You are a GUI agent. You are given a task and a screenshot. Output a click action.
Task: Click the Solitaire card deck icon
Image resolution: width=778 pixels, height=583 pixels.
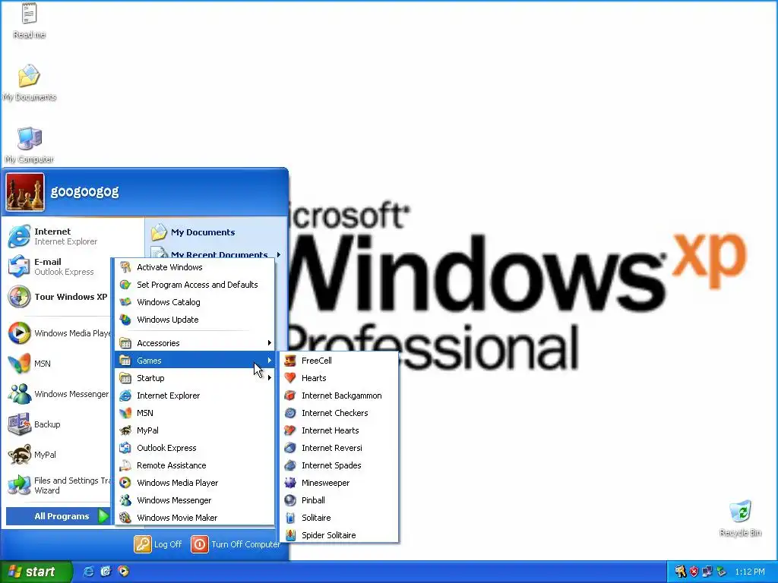(x=290, y=518)
